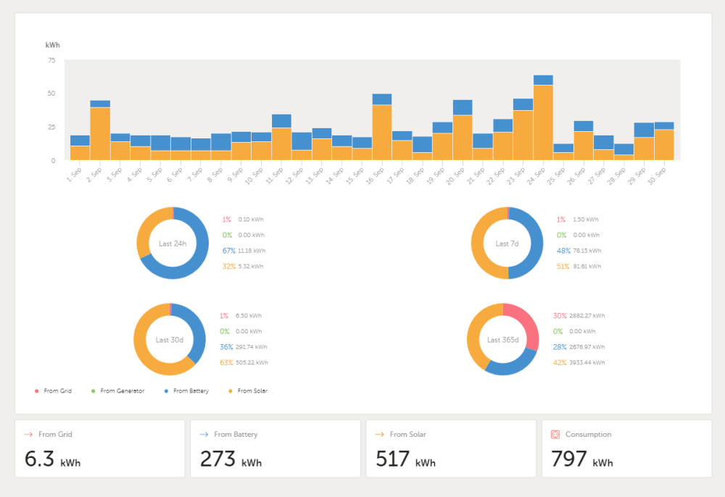Select the Last 30d donut chart
The width and height of the screenshot is (725, 497).
click(170, 340)
